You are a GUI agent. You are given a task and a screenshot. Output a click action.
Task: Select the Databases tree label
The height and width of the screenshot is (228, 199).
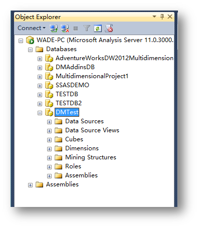(x=61, y=49)
